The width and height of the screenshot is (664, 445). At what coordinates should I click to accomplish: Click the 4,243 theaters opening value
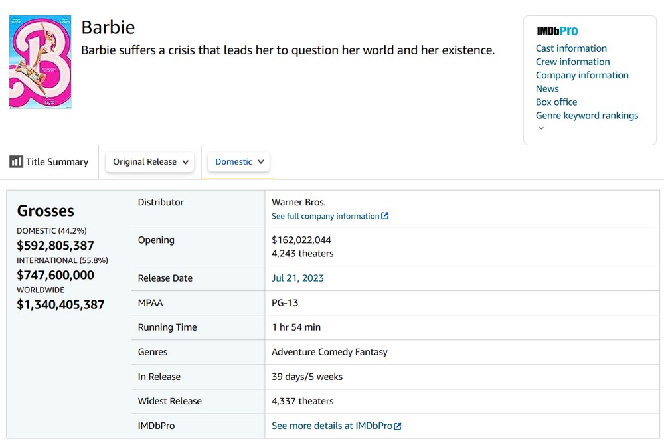pyautogui.click(x=302, y=254)
